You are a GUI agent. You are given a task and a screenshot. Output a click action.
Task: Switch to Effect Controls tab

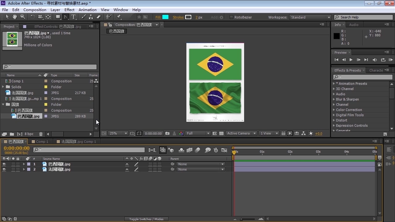point(57,27)
